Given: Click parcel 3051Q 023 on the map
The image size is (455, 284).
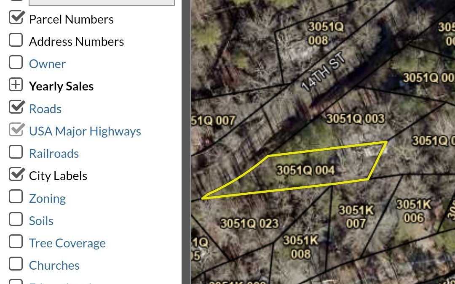Looking at the screenshot, I should 249,223.
